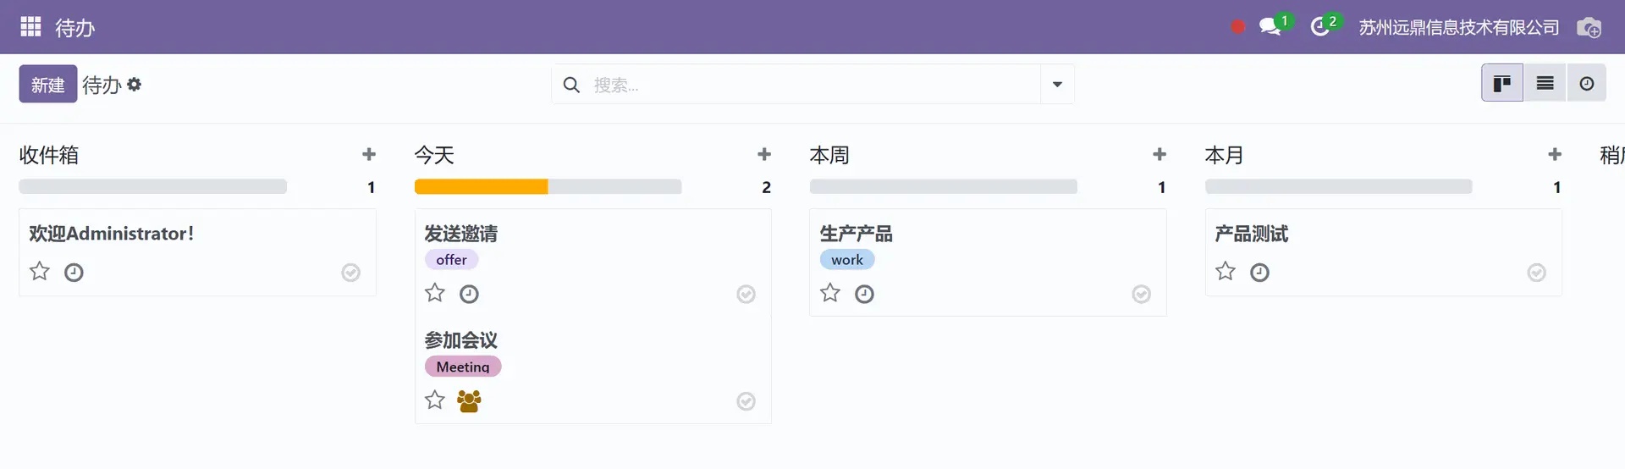The image size is (1625, 469).
Task: Click the orange 今天 progress bar
Action: (x=481, y=186)
